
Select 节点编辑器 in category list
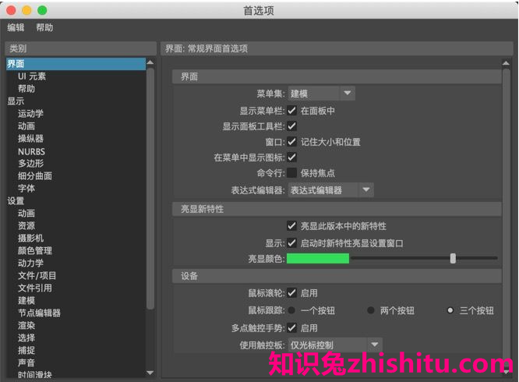point(39,313)
